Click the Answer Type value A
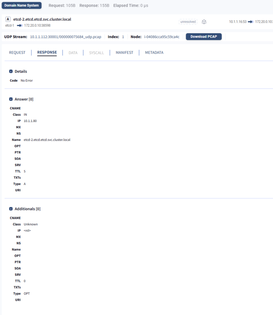This screenshot has height=315, width=273. point(25,184)
